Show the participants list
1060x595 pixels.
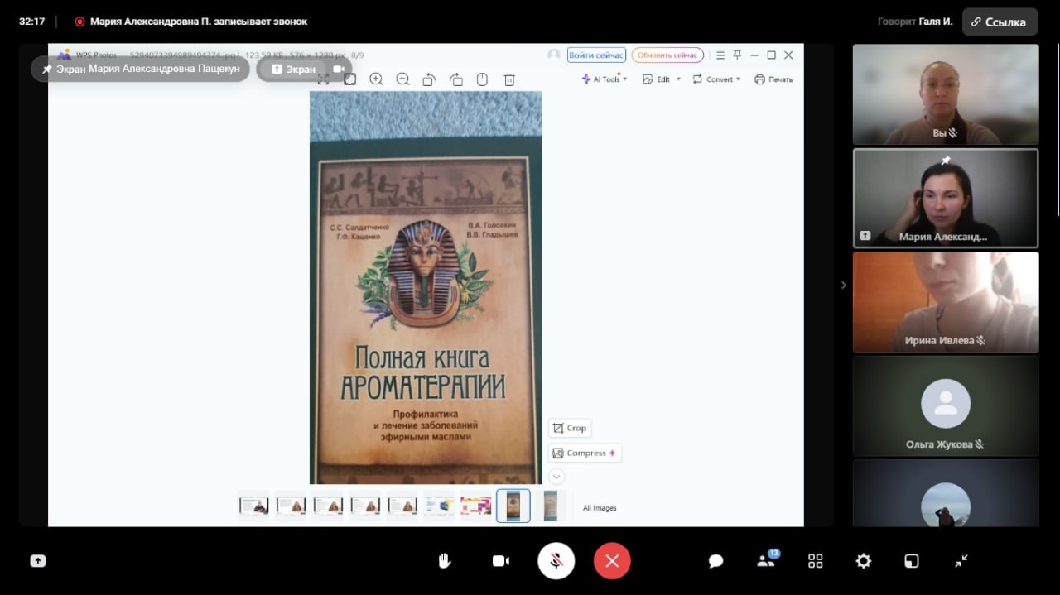pyautogui.click(x=766, y=560)
